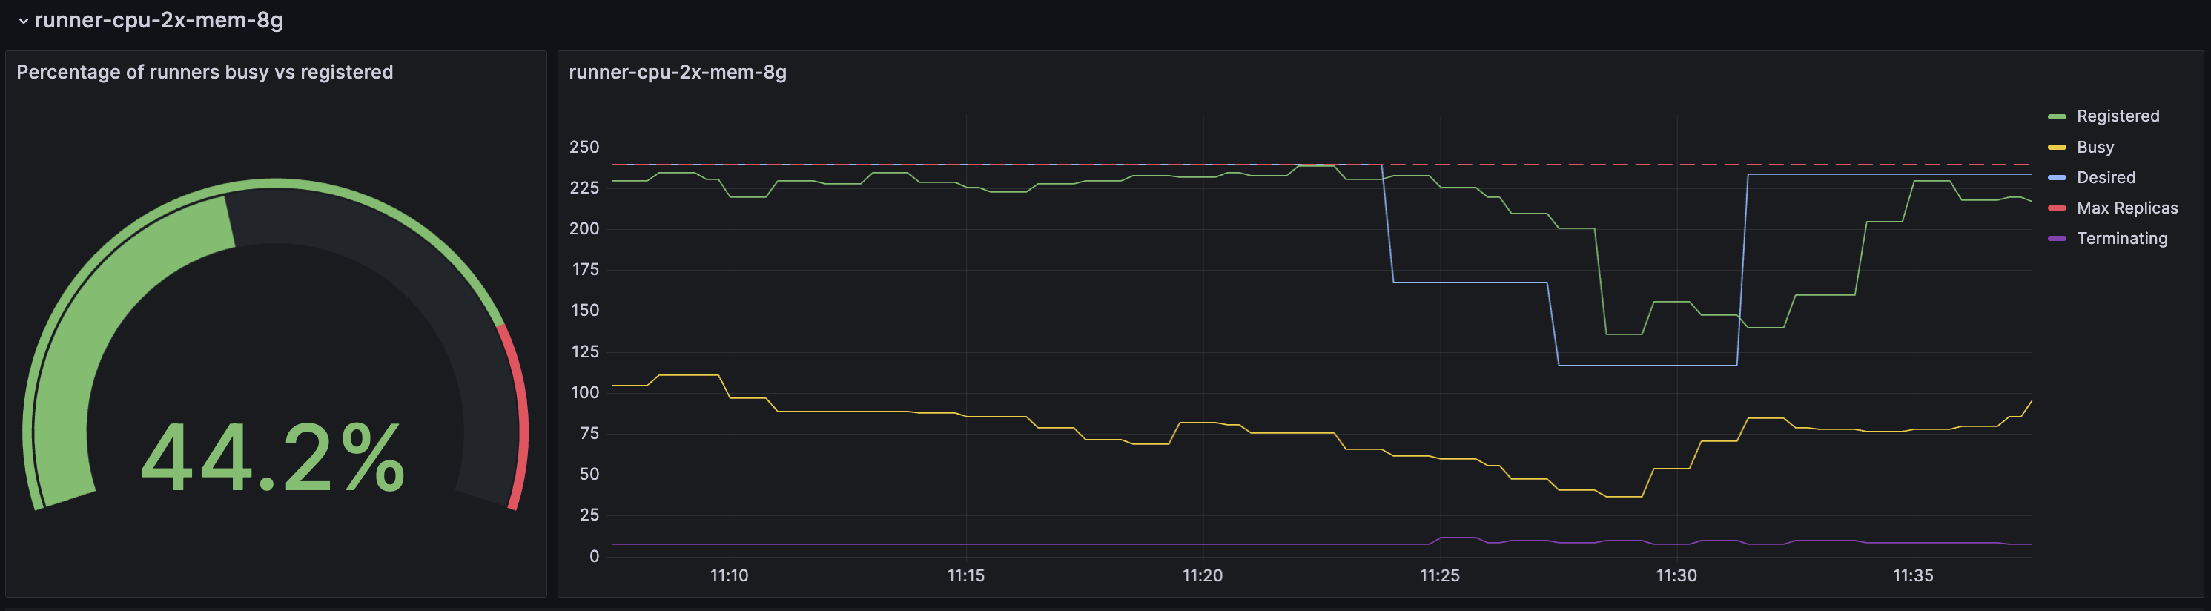Click the 50 y-axis label
The width and height of the screenshot is (2211, 611).
[589, 475]
